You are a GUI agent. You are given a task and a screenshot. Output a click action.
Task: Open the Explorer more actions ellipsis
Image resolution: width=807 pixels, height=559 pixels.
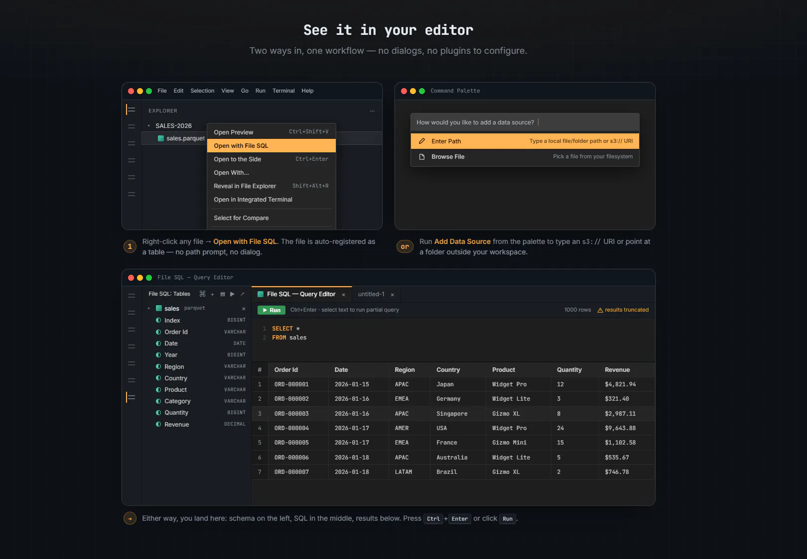click(x=372, y=111)
